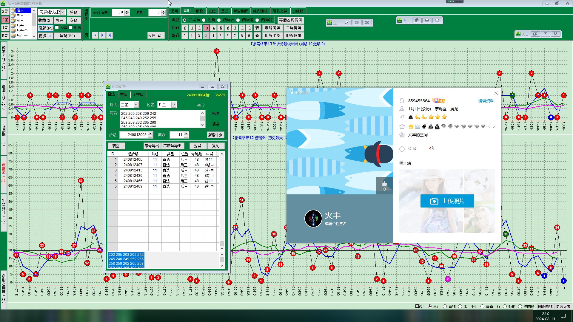The image size is (573, 322).
Task: Select 直线 drawing line radio
Action: point(445,306)
